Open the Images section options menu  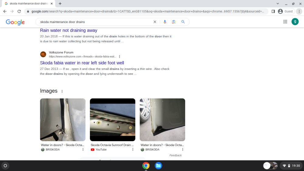pyautogui.click(x=62, y=91)
